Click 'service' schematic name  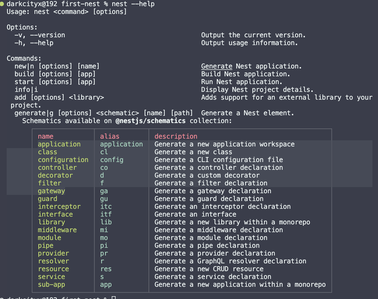pos(51,277)
